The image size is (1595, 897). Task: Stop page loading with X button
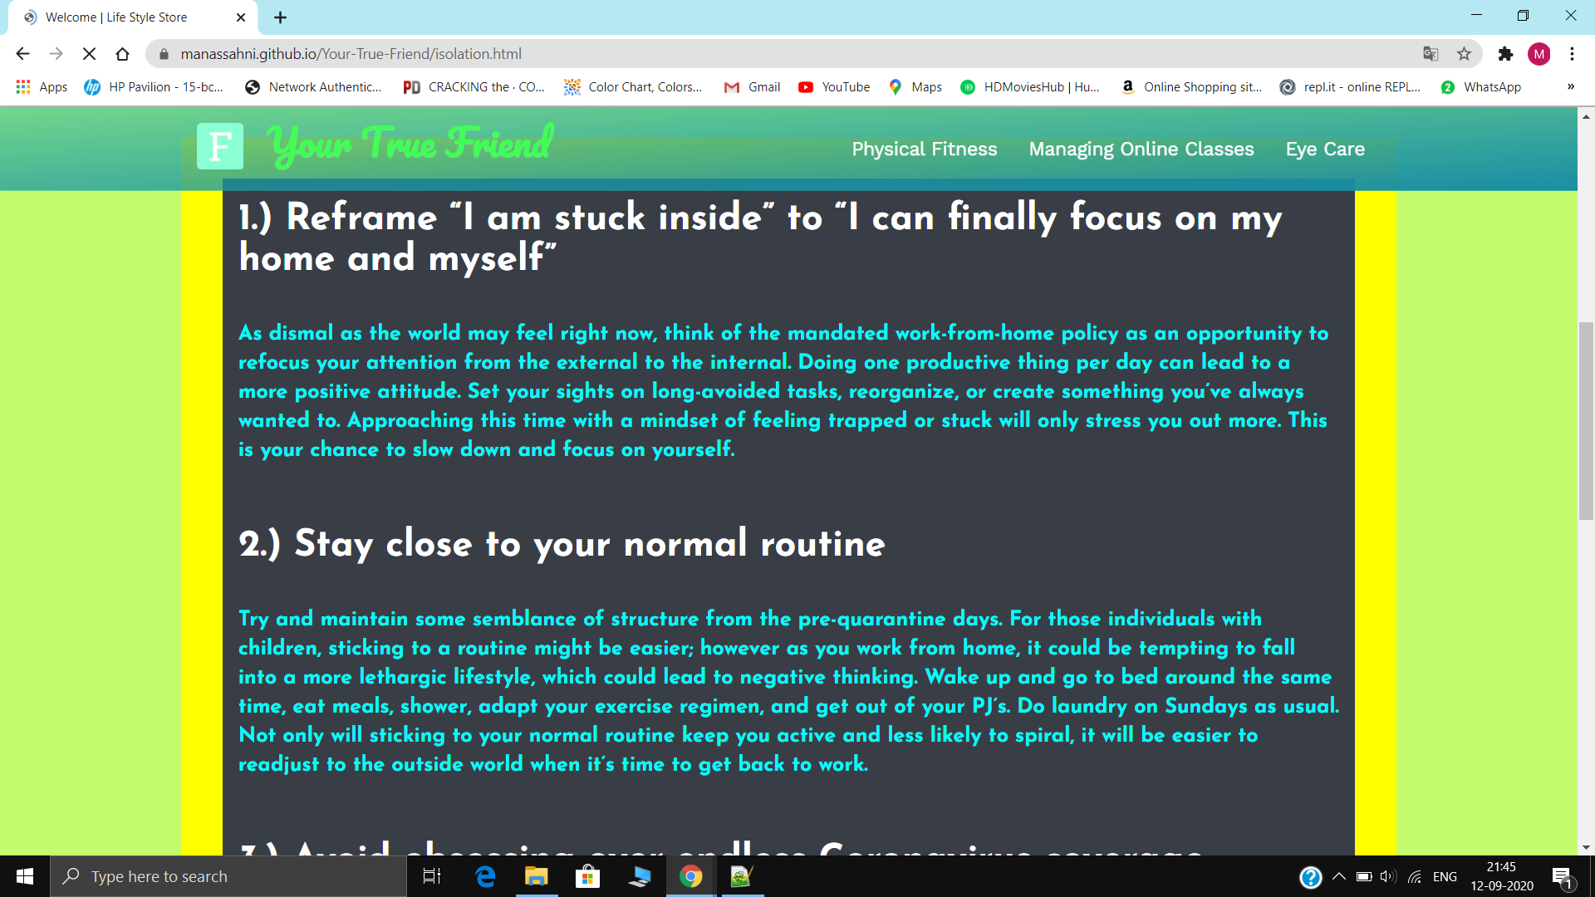(89, 54)
